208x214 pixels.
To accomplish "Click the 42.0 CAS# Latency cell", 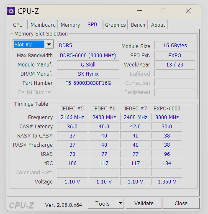I will point(135,127).
